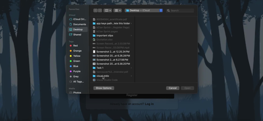Click the Task 1 folder icon

[94, 68]
